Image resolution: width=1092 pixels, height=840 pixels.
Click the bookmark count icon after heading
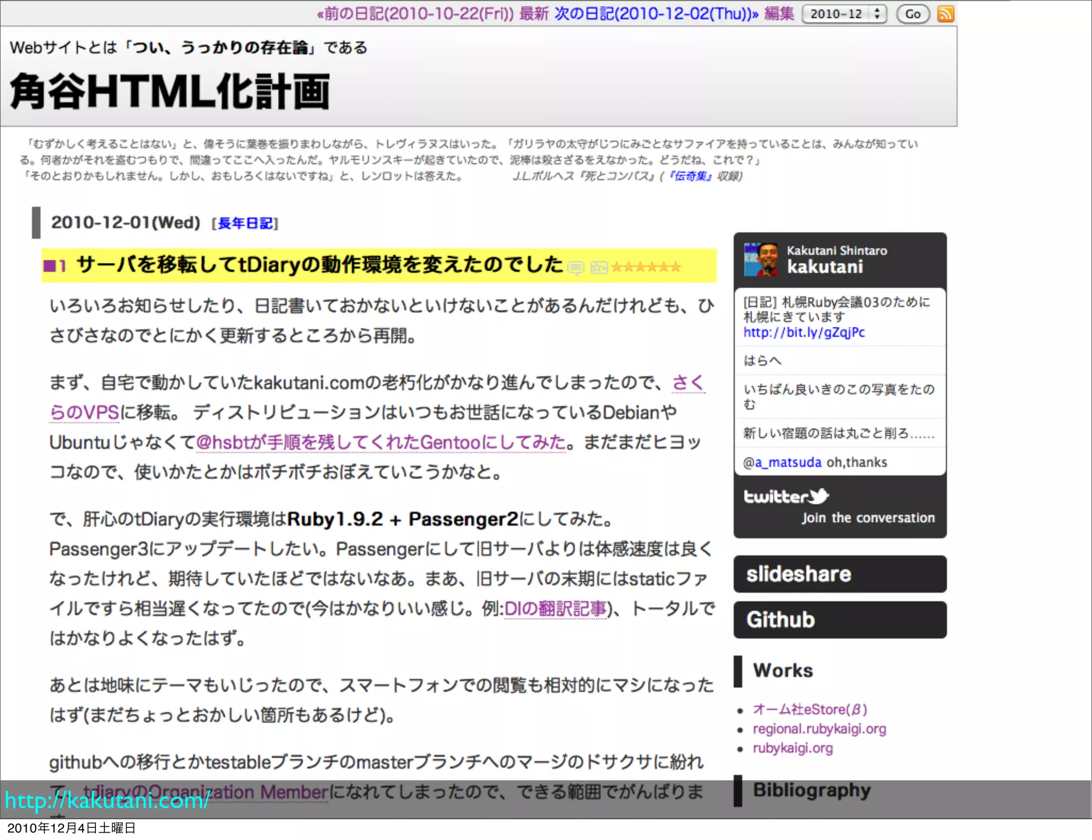point(599,268)
